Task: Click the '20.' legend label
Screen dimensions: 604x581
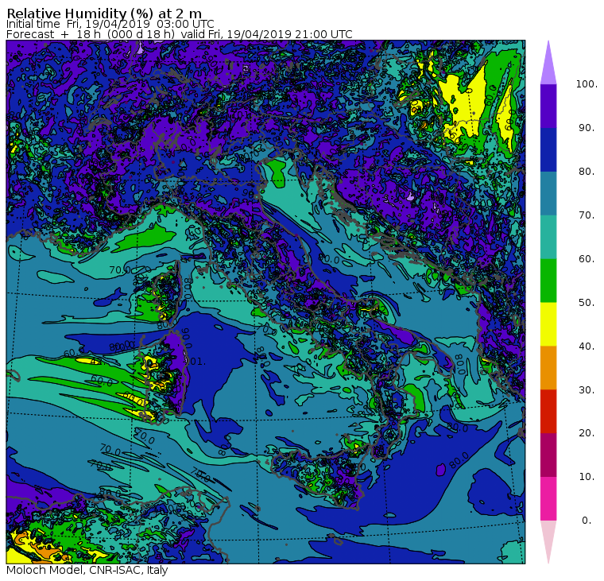Action: coord(587,433)
